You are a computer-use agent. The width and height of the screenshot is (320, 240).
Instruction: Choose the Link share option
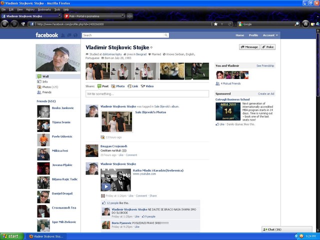tap(132, 86)
